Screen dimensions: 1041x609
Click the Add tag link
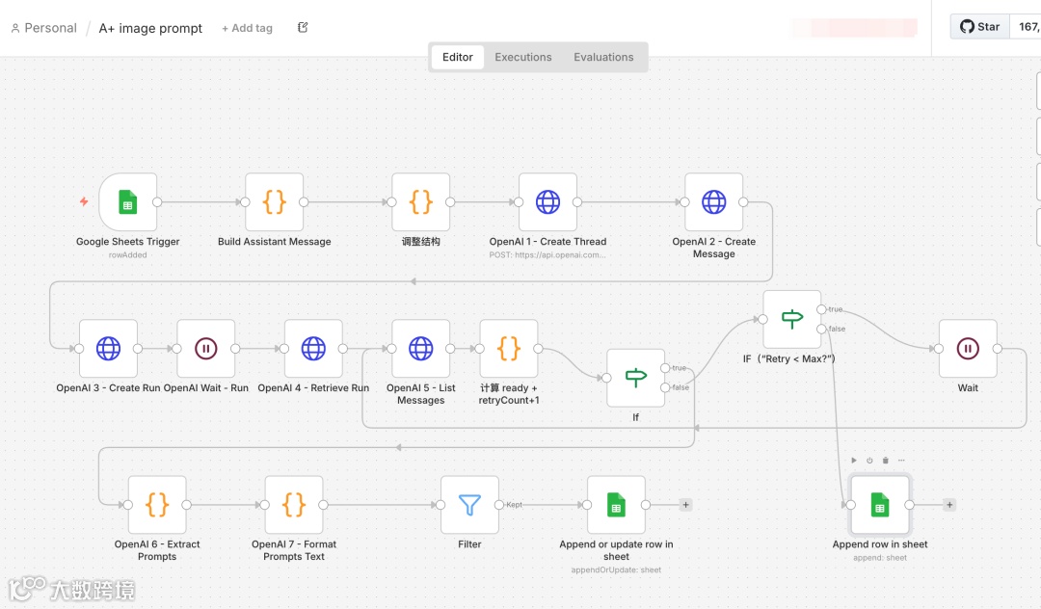(x=247, y=28)
